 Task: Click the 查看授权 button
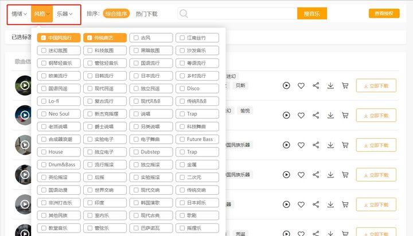[x=384, y=13]
